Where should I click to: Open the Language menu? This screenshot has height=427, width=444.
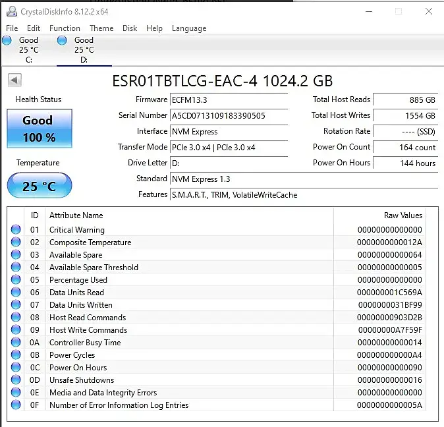coord(189,28)
